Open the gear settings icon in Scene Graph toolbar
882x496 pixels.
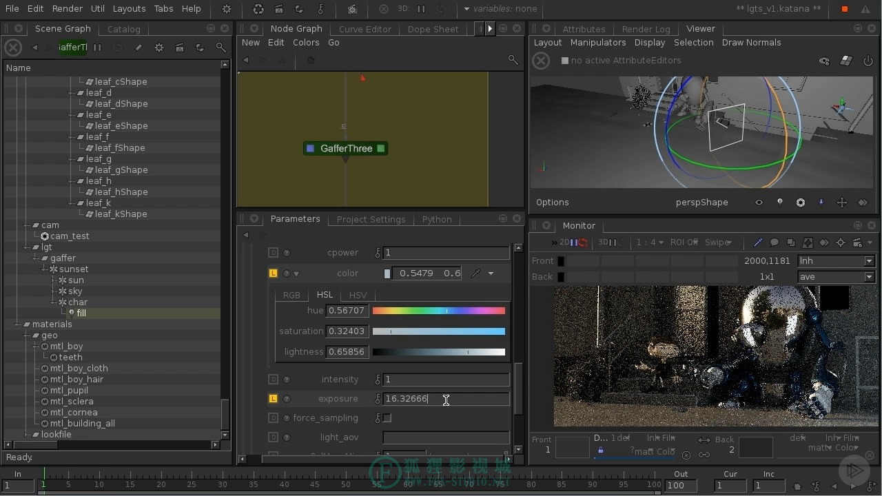pos(159,48)
